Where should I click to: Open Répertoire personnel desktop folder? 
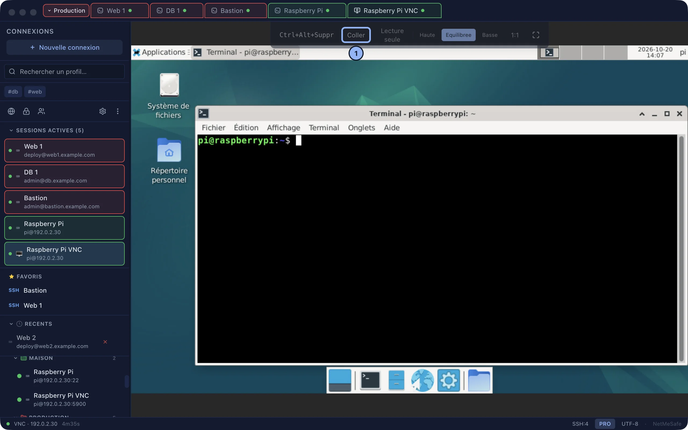pos(169,161)
